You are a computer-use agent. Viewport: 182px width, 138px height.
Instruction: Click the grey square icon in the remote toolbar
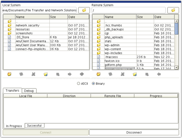147,74
